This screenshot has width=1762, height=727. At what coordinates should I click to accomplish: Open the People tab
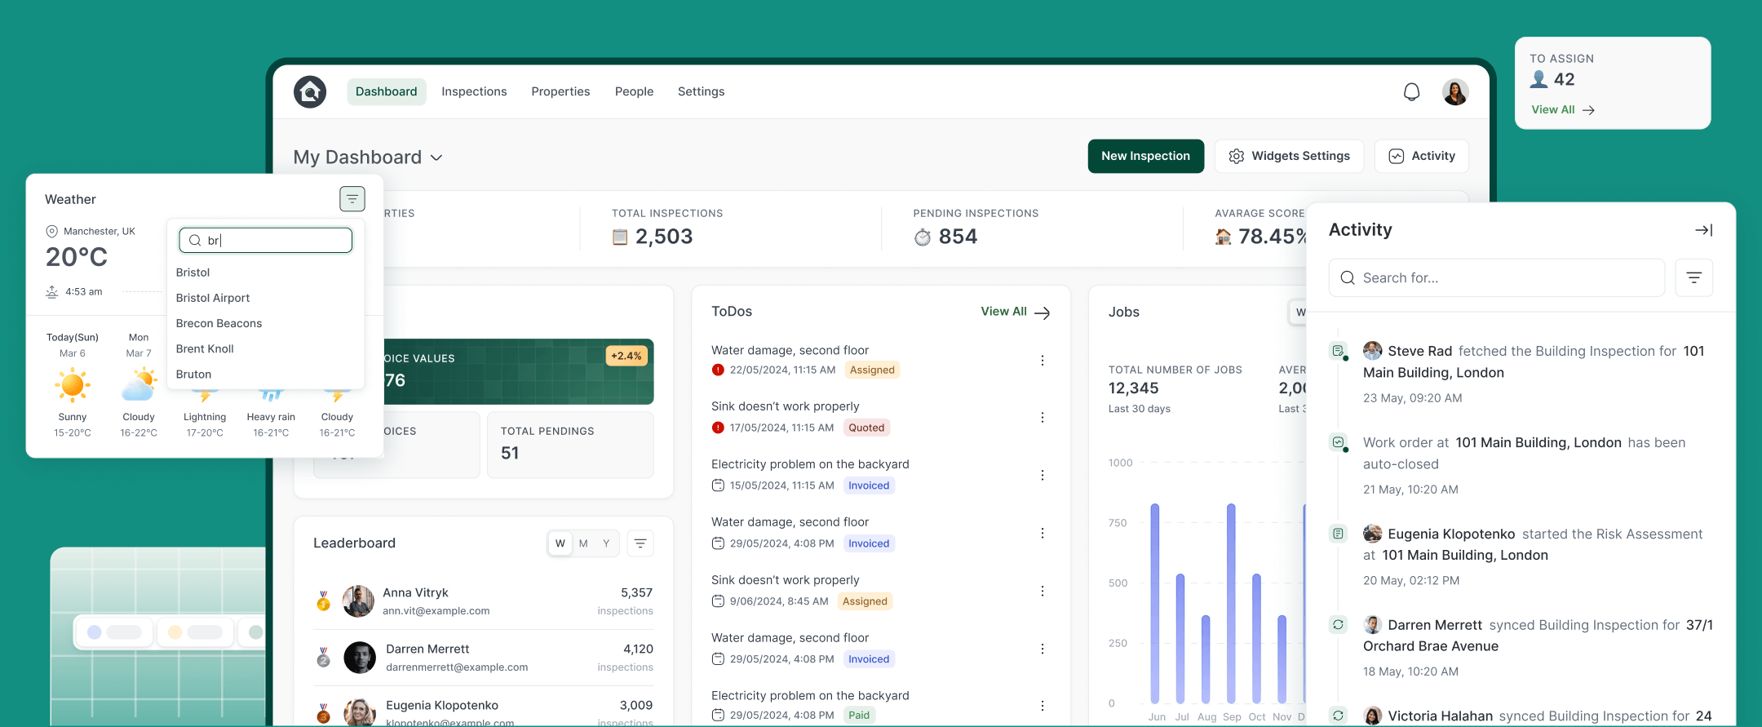634,91
